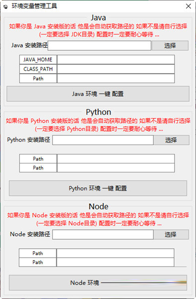
Task: Click 选择 button next to Python path
Action: (172, 140)
